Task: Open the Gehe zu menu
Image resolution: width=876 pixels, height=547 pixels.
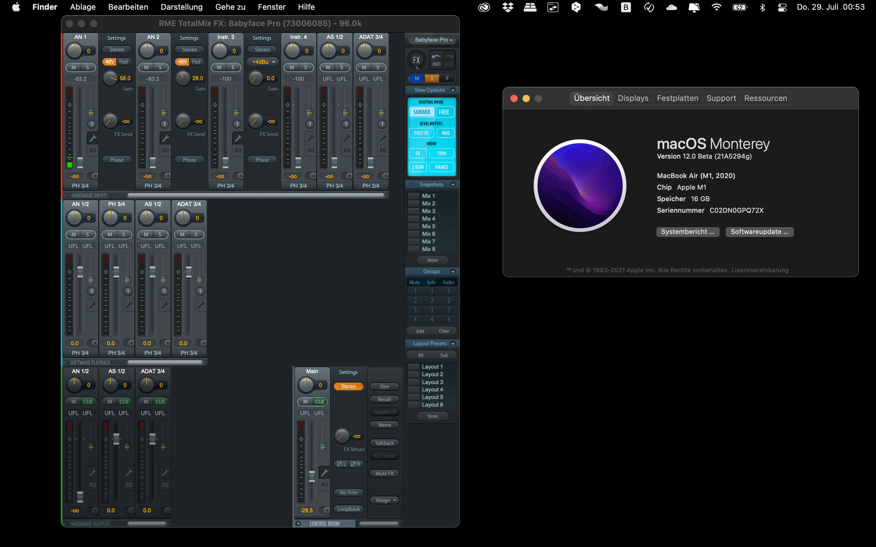Action: (x=230, y=7)
